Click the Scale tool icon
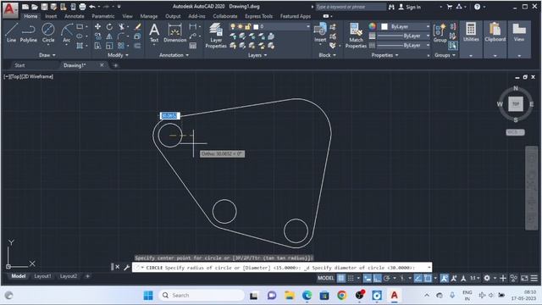 109,45
